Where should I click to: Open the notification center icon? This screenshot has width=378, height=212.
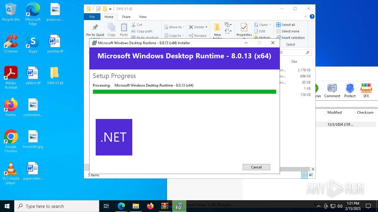tap(368, 206)
